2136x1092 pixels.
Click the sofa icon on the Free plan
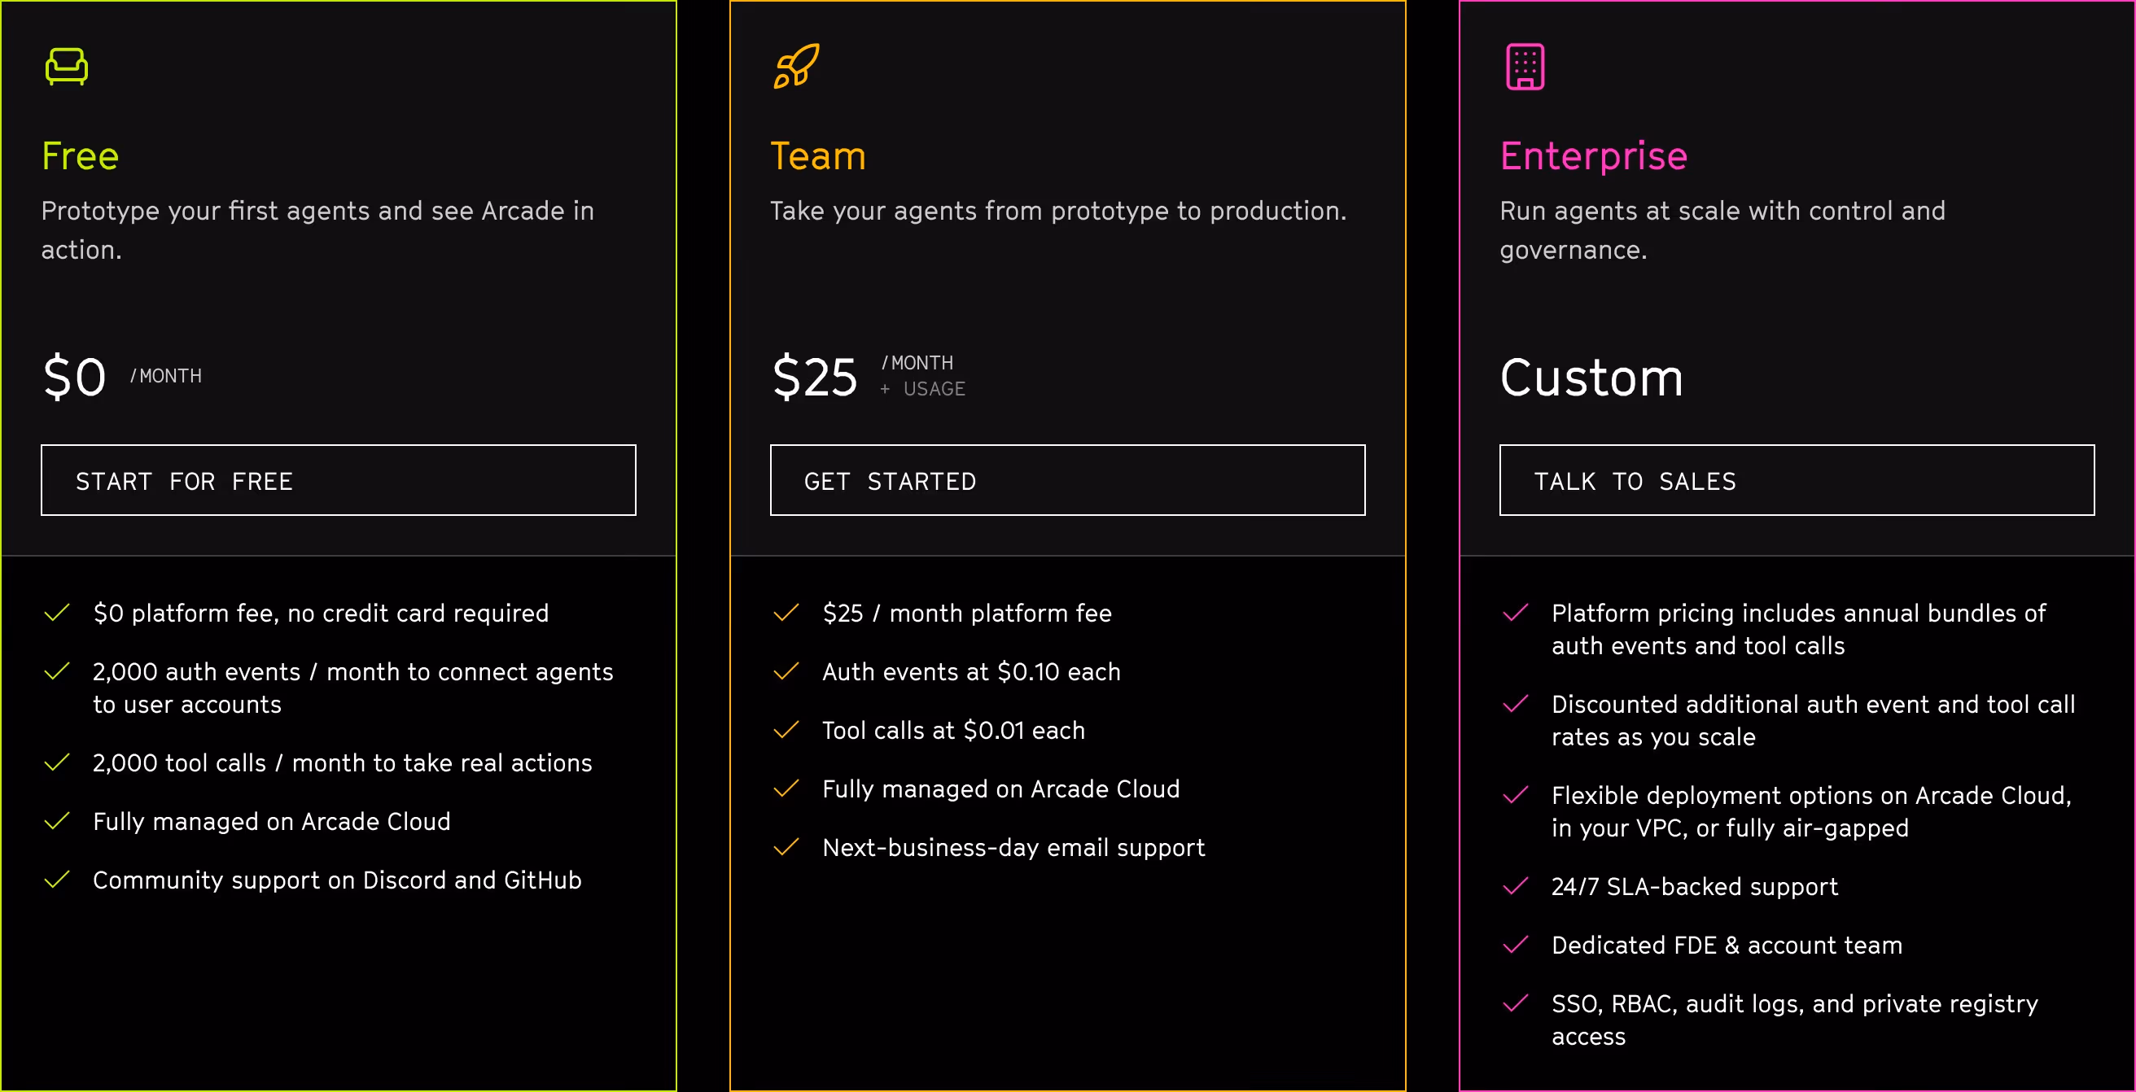click(x=66, y=67)
